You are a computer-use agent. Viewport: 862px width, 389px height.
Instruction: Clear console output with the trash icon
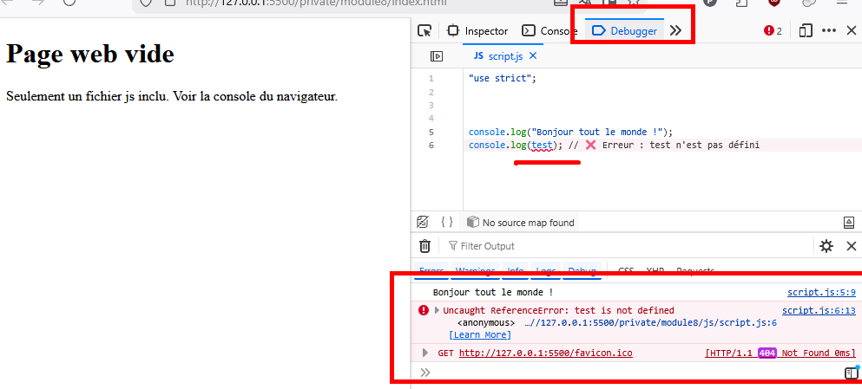[x=425, y=246]
